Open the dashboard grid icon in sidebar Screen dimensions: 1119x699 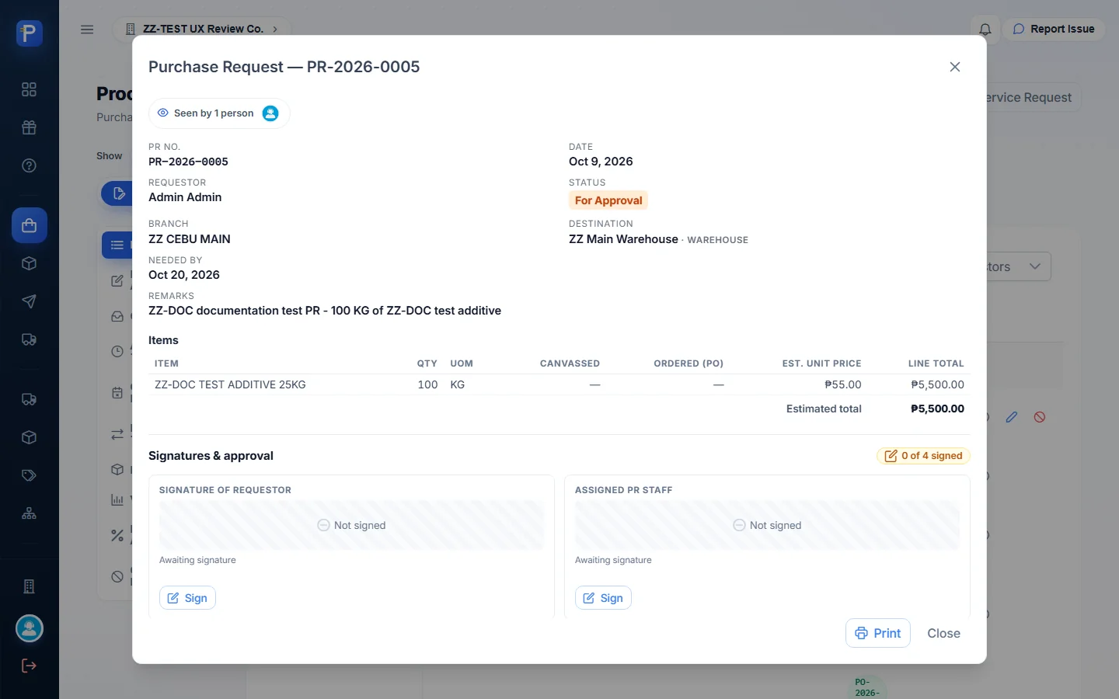click(30, 89)
